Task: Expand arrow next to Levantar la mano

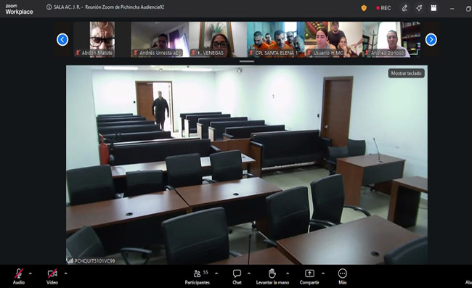Action: [288, 273]
